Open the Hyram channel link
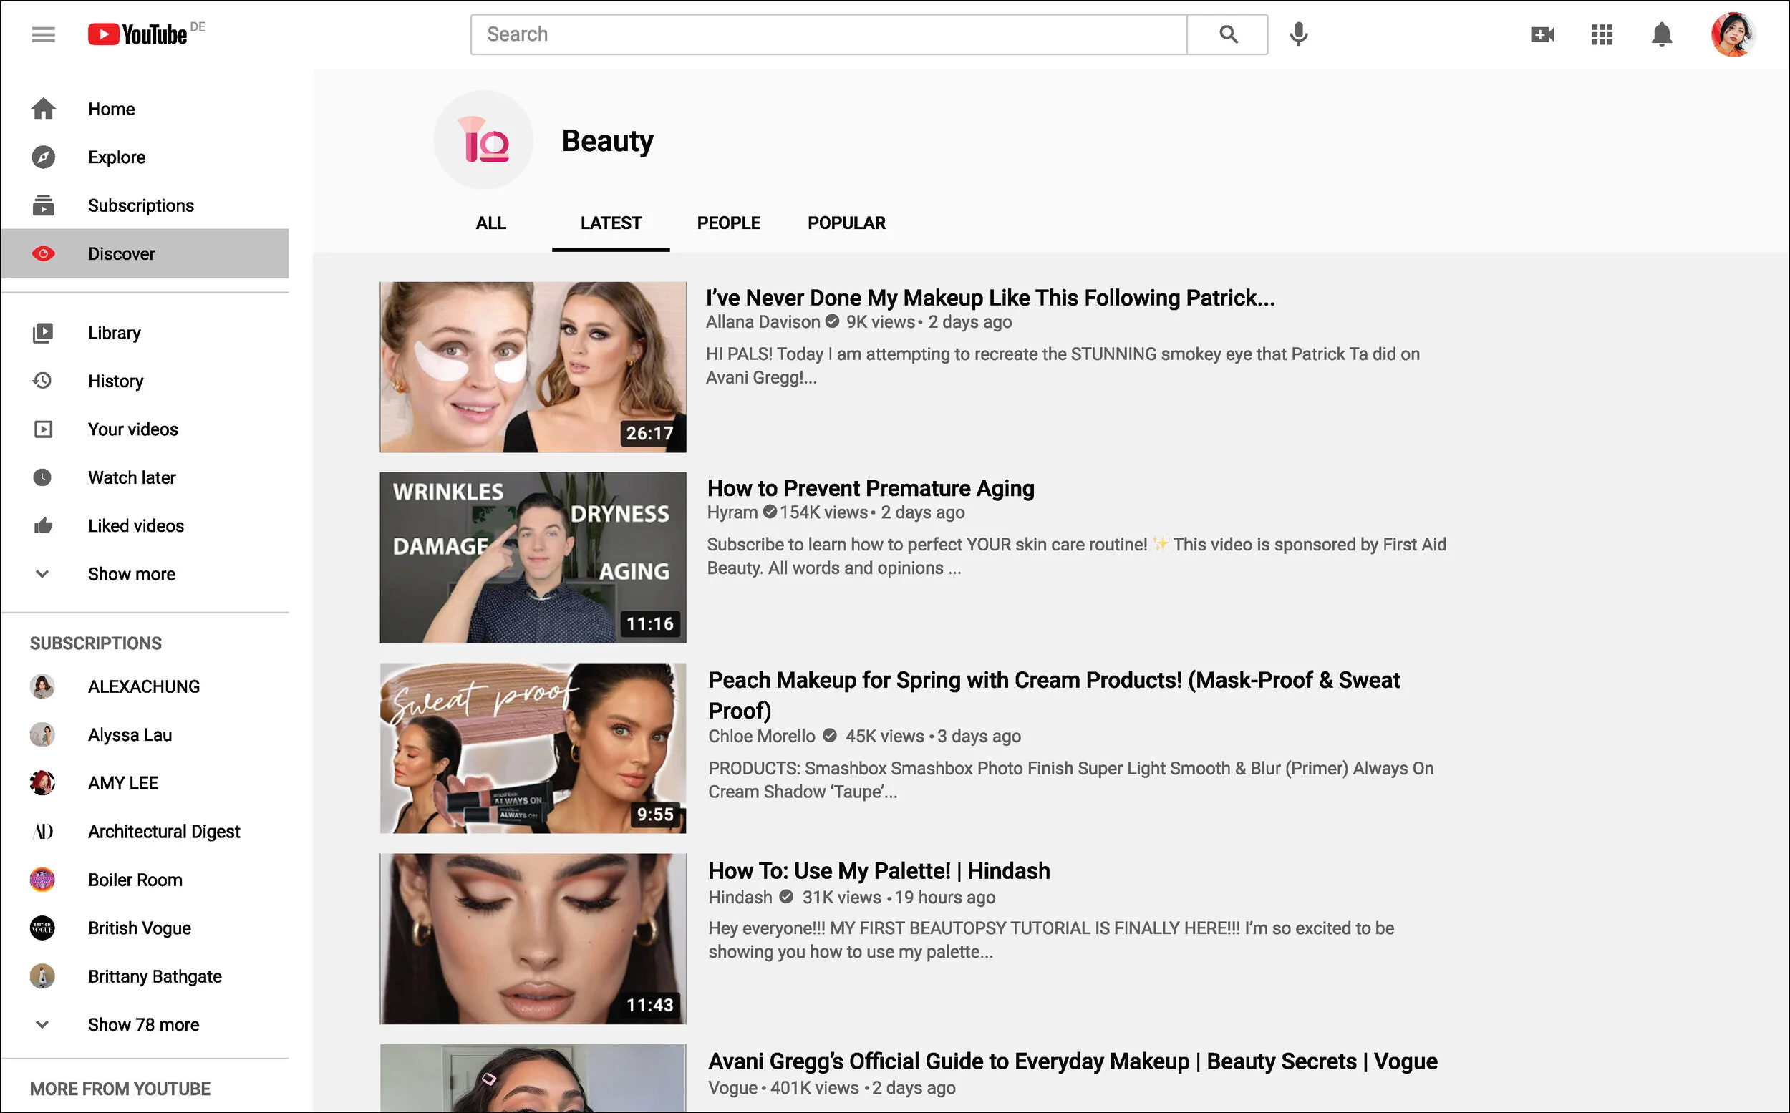This screenshot has height=1113, width=1790. (x=732, y=512)
